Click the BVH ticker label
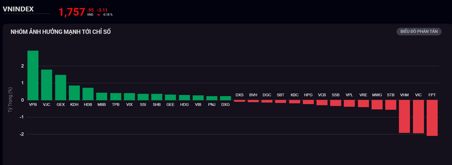The width and height of the screenshot is (452, 165). pos(253,95)
